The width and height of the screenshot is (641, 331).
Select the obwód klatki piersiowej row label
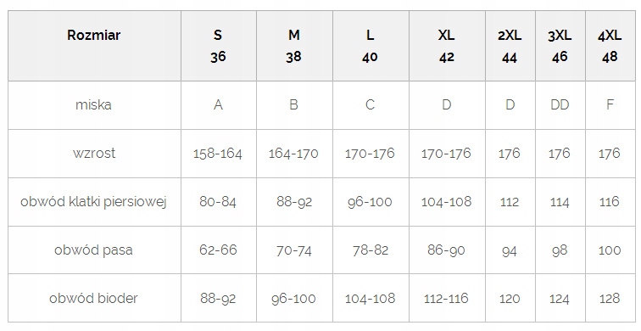[x=94, y=202]
